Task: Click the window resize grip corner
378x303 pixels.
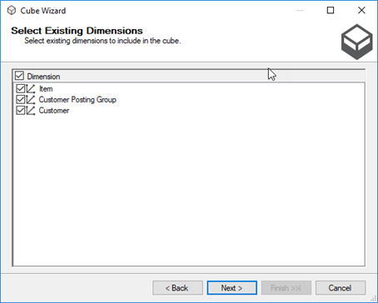Action: 374,299
